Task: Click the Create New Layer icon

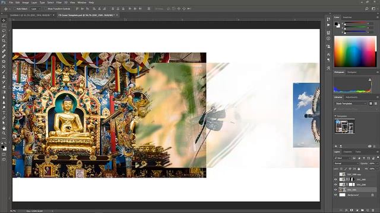Action: (x=368, y=210)
